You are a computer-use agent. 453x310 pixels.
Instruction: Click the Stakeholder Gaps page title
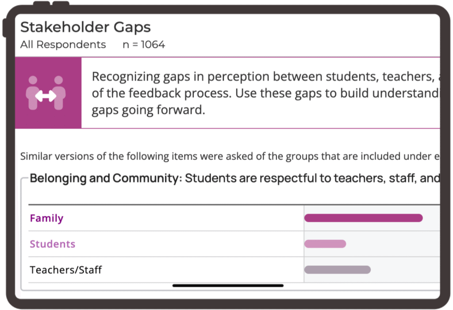[x=85, y=27]
